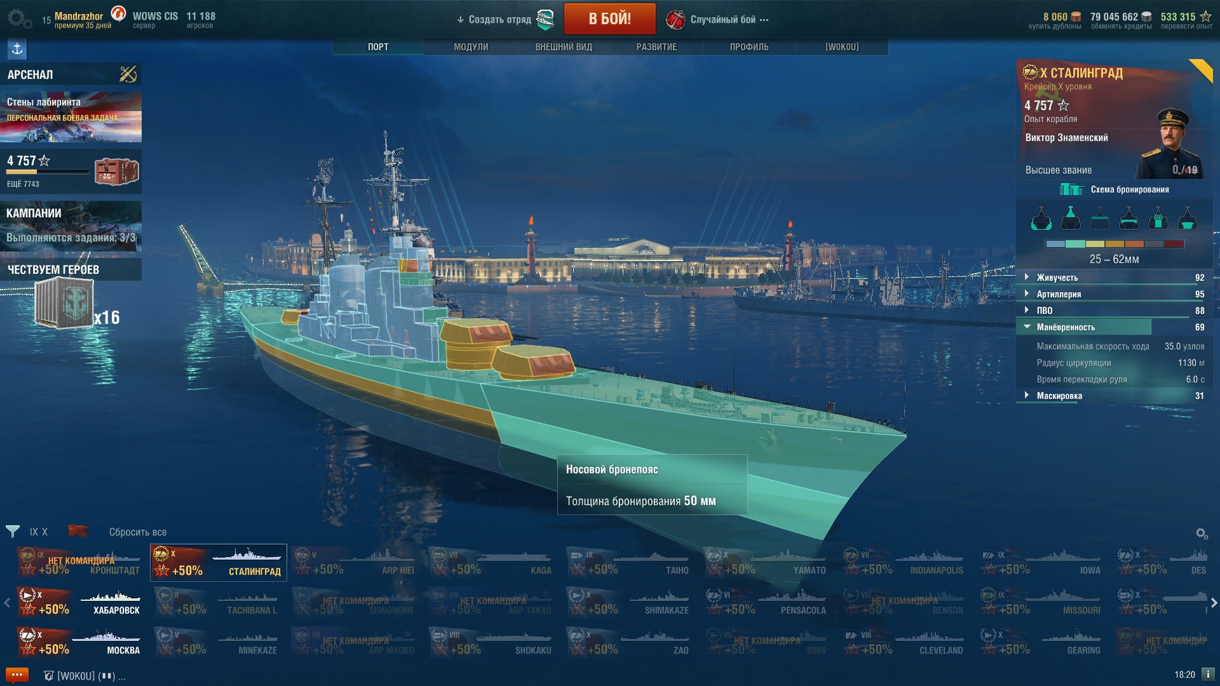The image size is (1220, 686).
Task: Click Сбросить все filter reset
Action: click(137, 532)
